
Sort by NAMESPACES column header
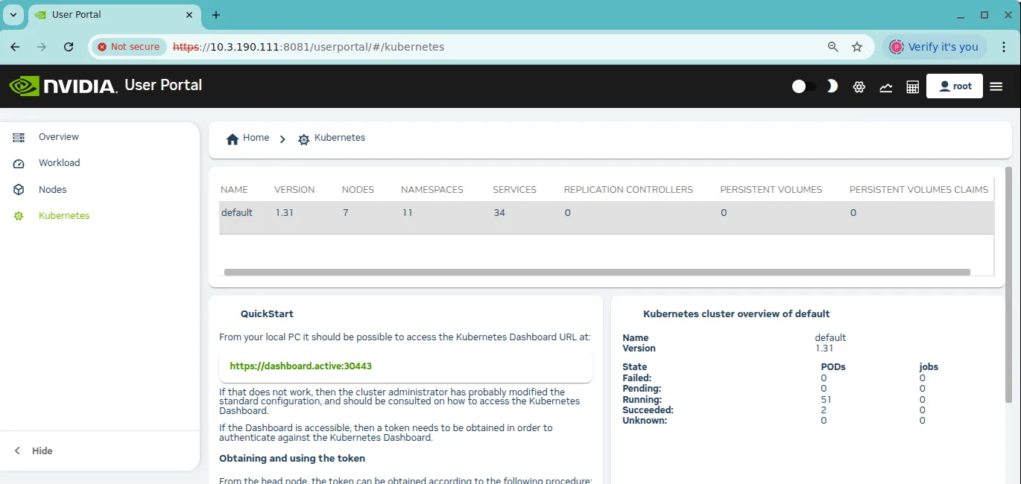(432, 190)
